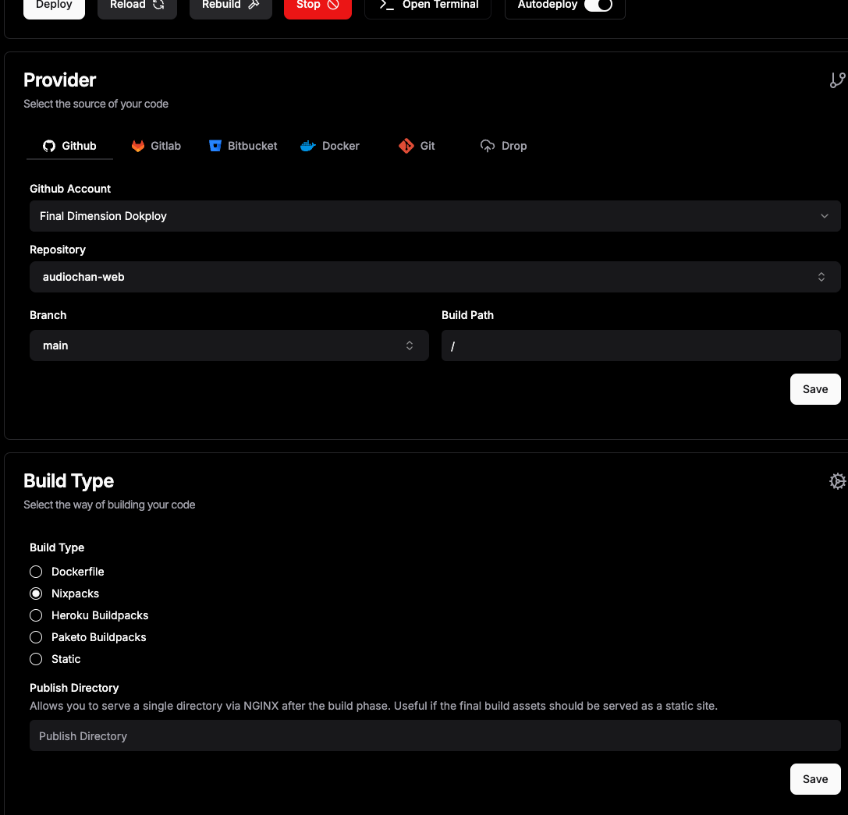
Task: Click the "Repository" field label
Action: click(57, 250)
